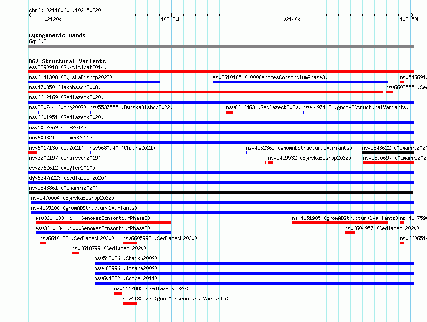Click the 102130k ruler position label

[x=171, y=19]
